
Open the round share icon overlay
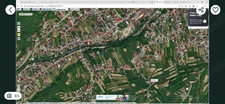click(201, 10)
